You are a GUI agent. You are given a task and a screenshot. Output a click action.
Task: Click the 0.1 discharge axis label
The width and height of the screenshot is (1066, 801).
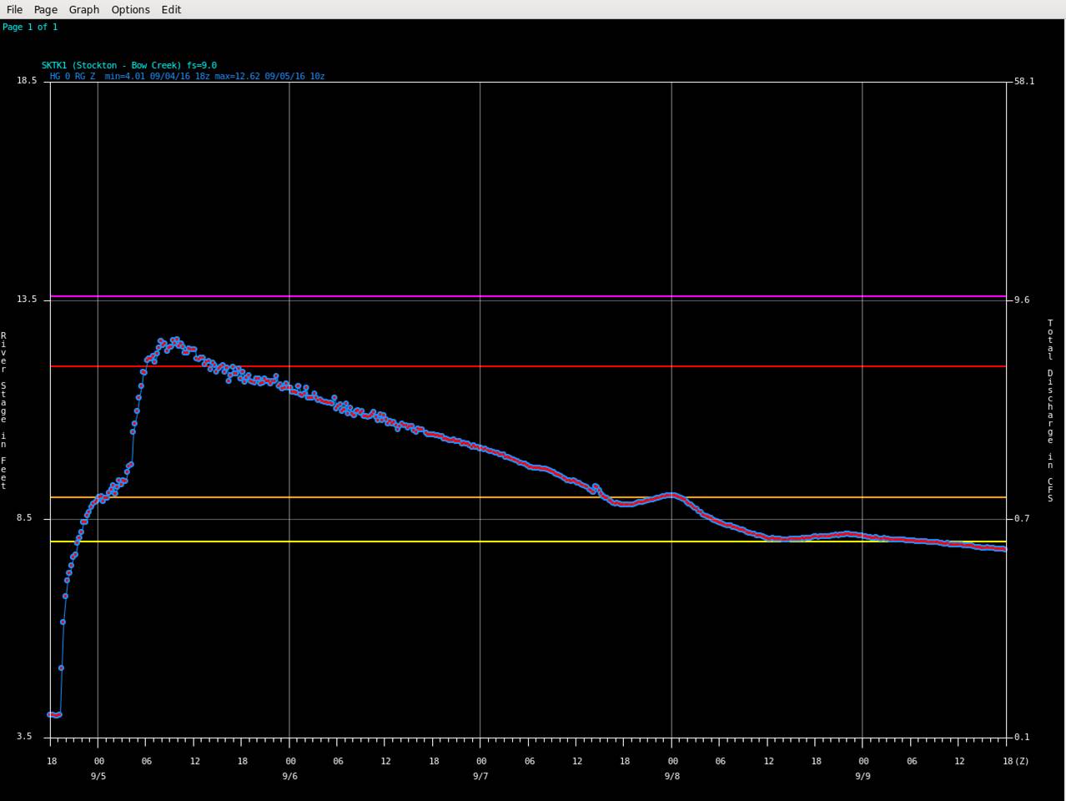pos(1022,737)
